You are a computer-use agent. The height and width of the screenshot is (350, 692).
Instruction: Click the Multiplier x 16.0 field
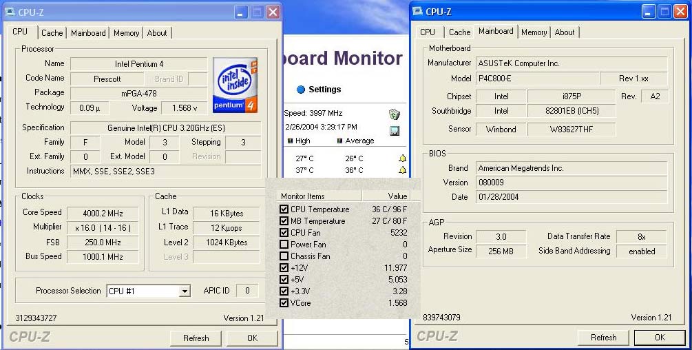click(x=103, y=228)
